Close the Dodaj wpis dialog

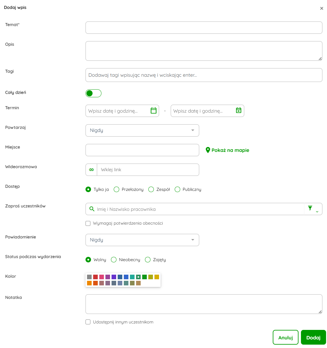(321, 9)
